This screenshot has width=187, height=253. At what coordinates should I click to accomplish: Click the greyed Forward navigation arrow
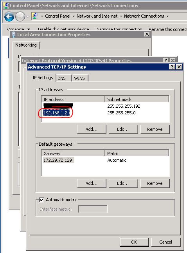click(x=20, y=16)
